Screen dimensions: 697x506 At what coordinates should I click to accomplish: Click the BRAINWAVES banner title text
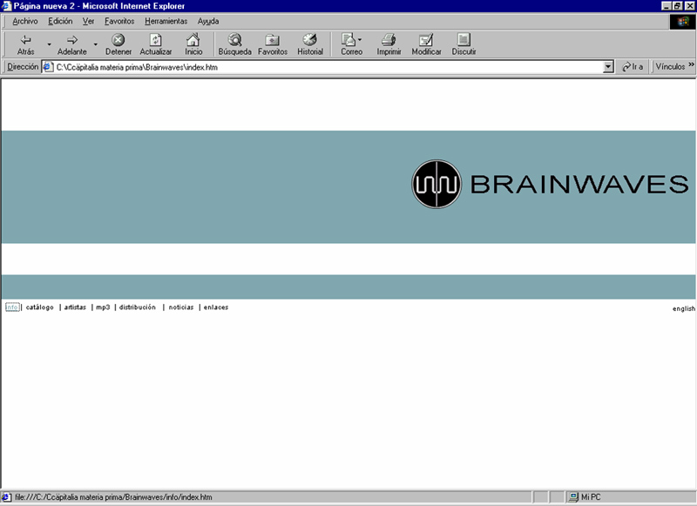pos(579,185)
